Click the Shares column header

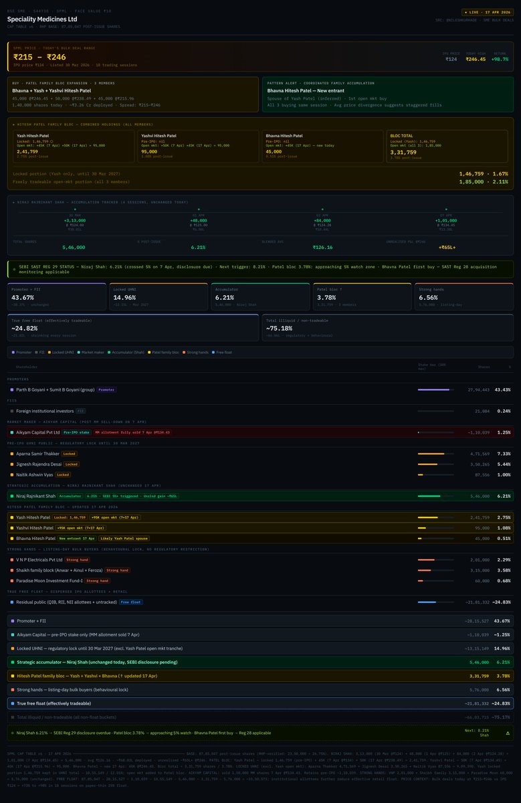click(483, 367)
